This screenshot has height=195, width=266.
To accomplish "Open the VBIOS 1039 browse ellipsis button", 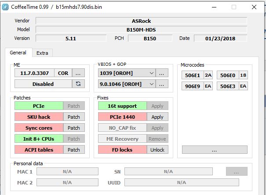I will 162,73.
